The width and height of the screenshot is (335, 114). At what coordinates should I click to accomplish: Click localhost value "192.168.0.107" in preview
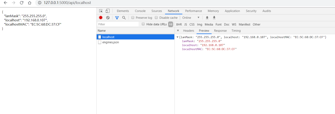click(212, 45)
